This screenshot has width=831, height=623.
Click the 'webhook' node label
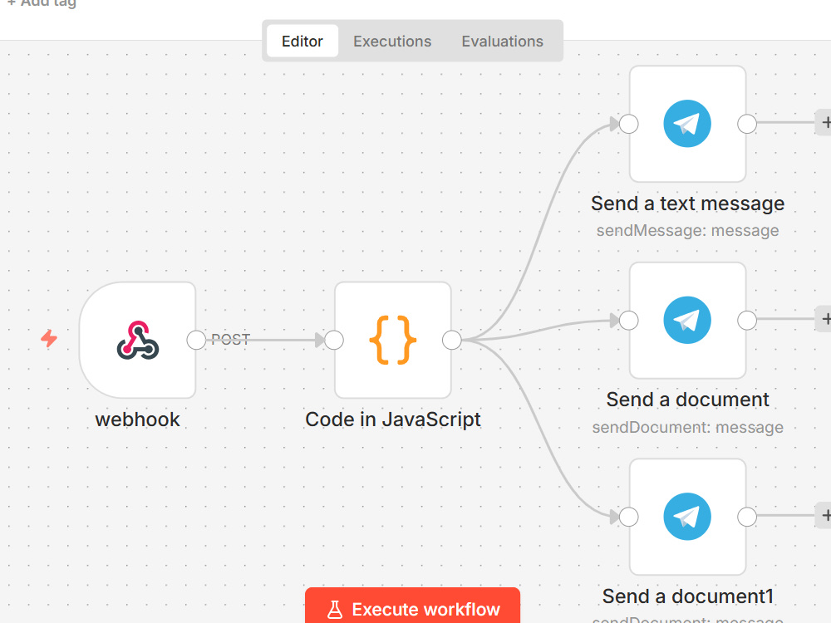(x=137, y=419)
